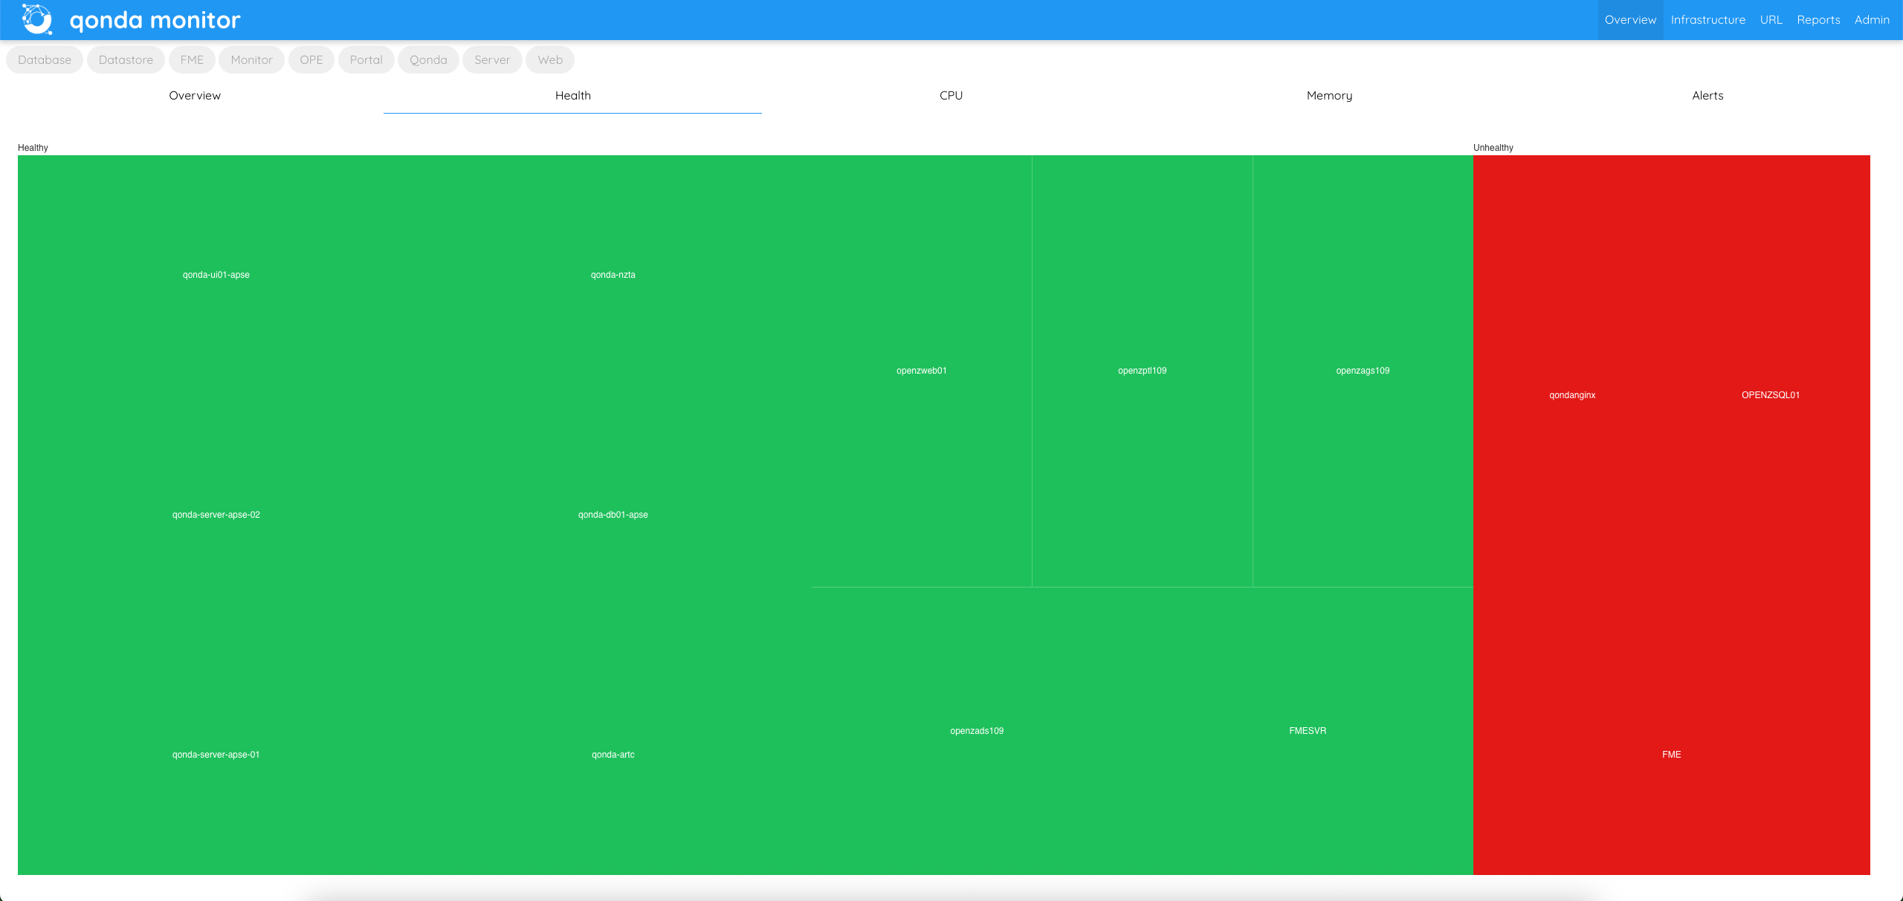Viewport: 1903px width, 901px height.
Task: Open the URL section
Action: 1772,19
